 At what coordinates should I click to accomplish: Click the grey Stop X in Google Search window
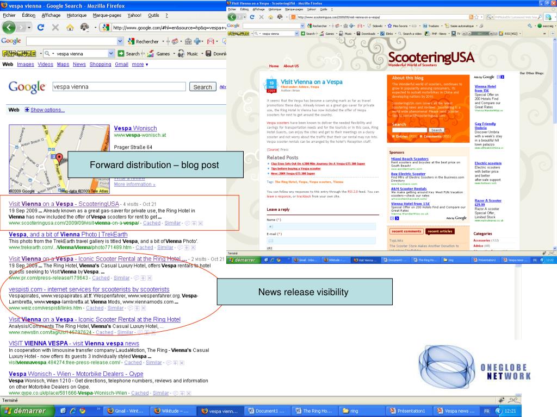55,27
